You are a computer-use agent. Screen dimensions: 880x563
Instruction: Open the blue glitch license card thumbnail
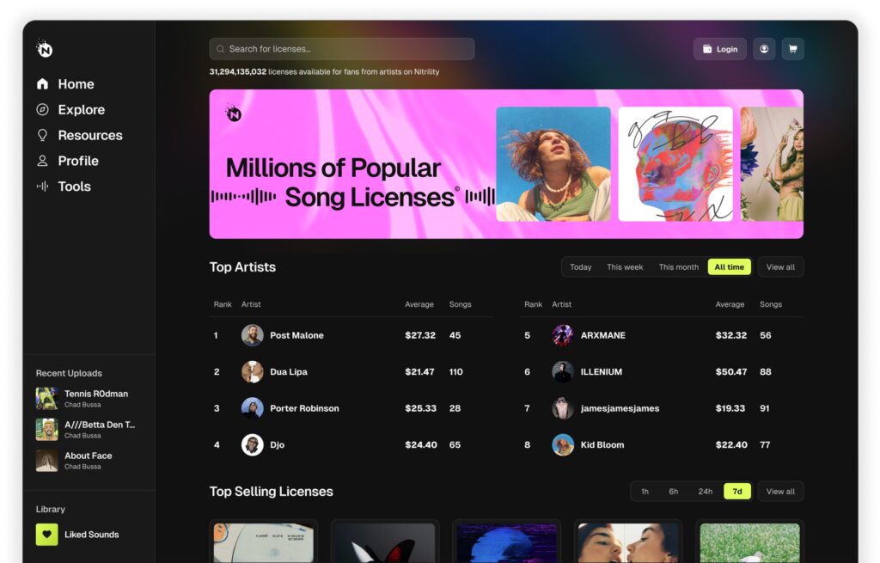507,542
